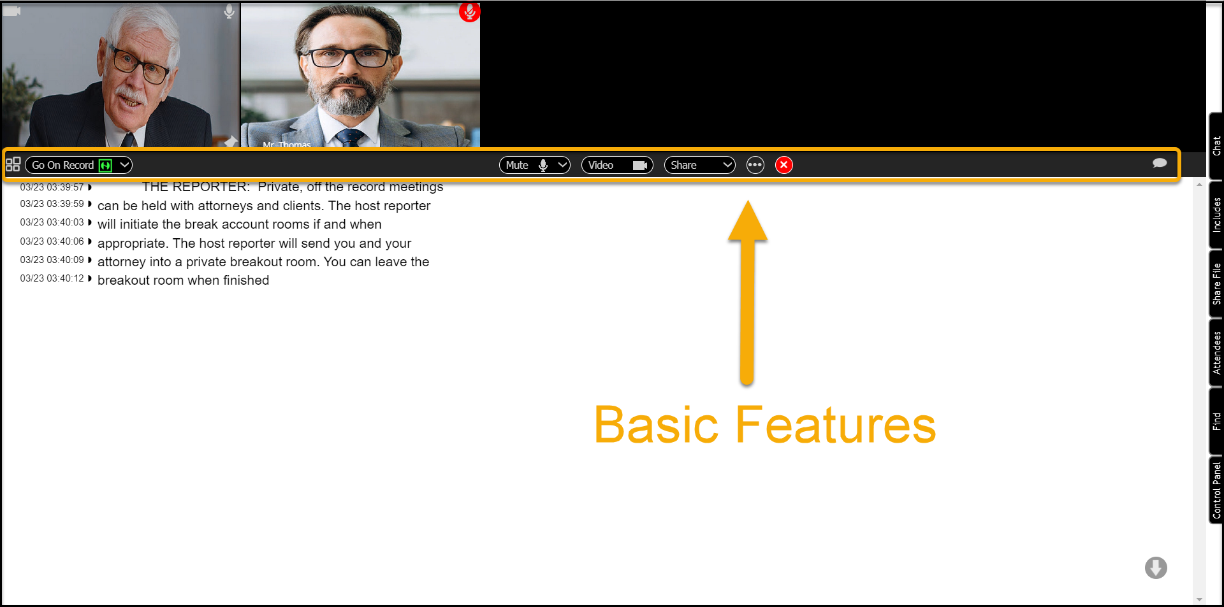
Task: Click the pin icon on first video
Action: (230, 141)
